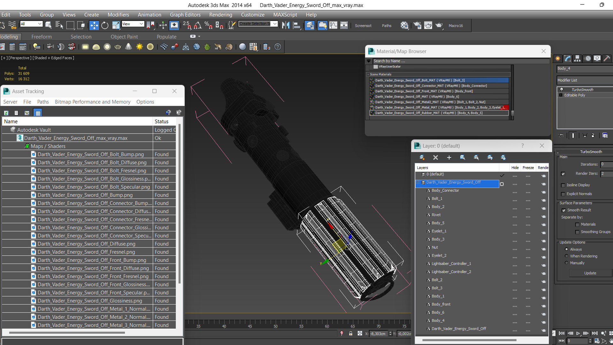
Task: Delete layer using X icon in Layers toolbar
Action: pos(435,157)
